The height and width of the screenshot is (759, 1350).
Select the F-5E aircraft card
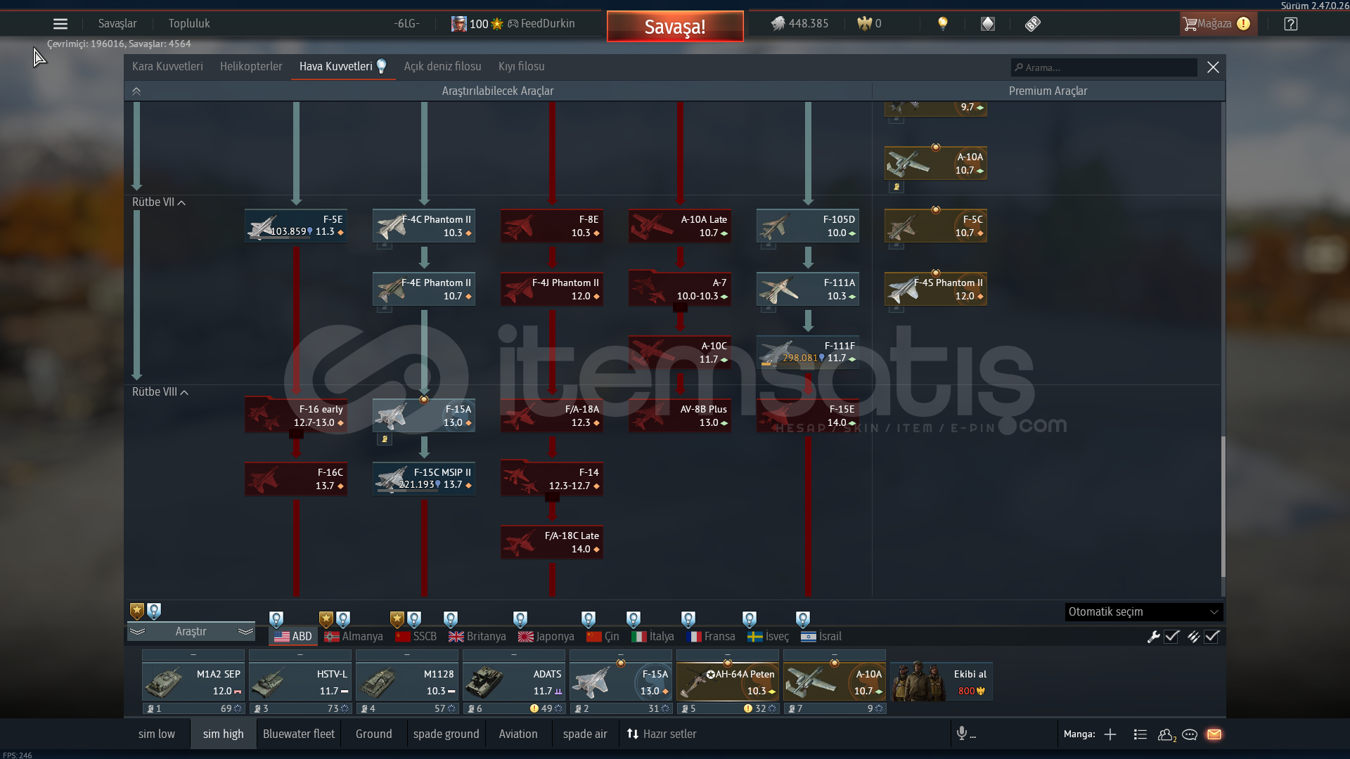(x=296, y=226)
